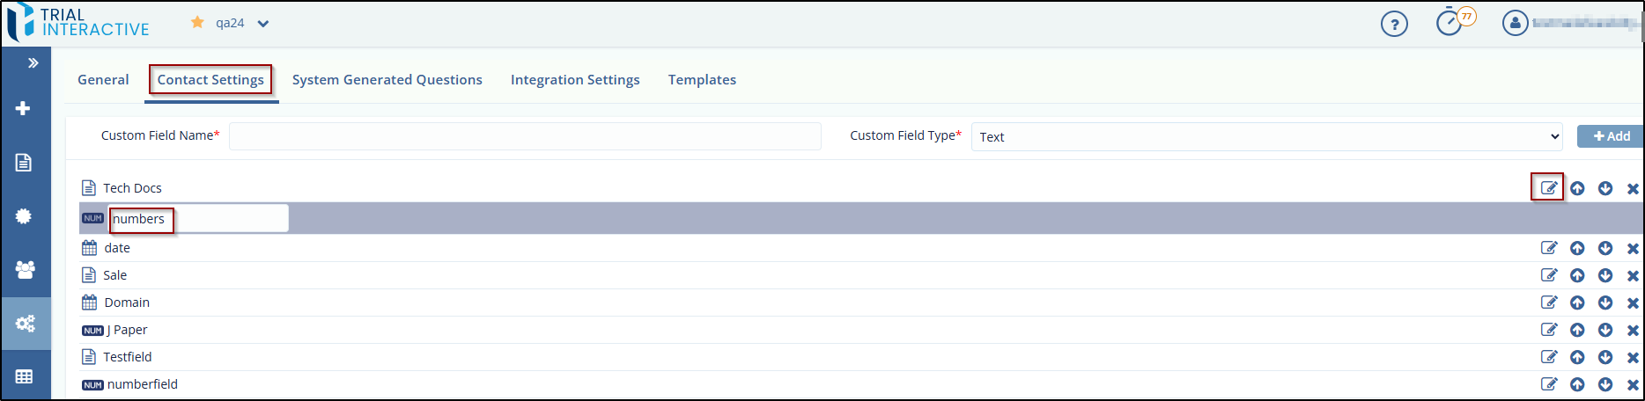The image size is (1645, 401).
Task: Open the Custom Field Type dropdown
Action: pyautogui.click(x=1266, y=136)
